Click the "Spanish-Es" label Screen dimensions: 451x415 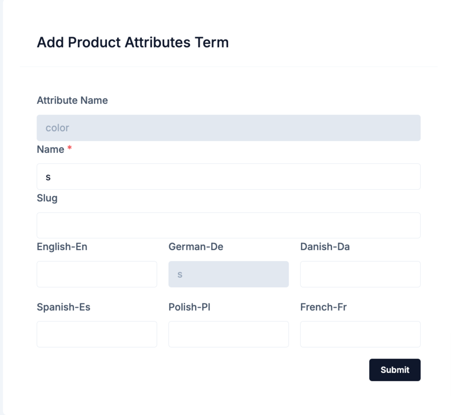coord(64,307)
